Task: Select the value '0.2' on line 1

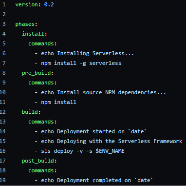Action: coord(49,4)
